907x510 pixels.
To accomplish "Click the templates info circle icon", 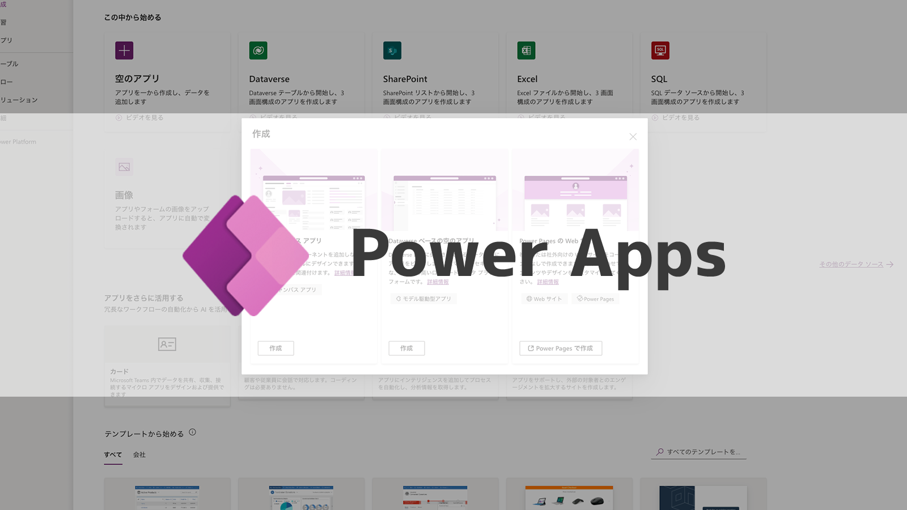I will coord(192,432).
